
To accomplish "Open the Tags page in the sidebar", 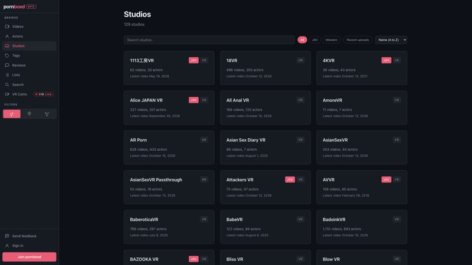I will pyautogui.click(x=29, y=55).
